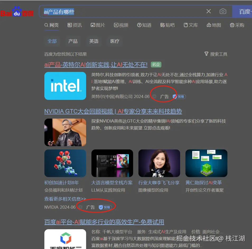Open the 知道 tab
Viewport: 252px width, 249px height.
coord(144,25)
